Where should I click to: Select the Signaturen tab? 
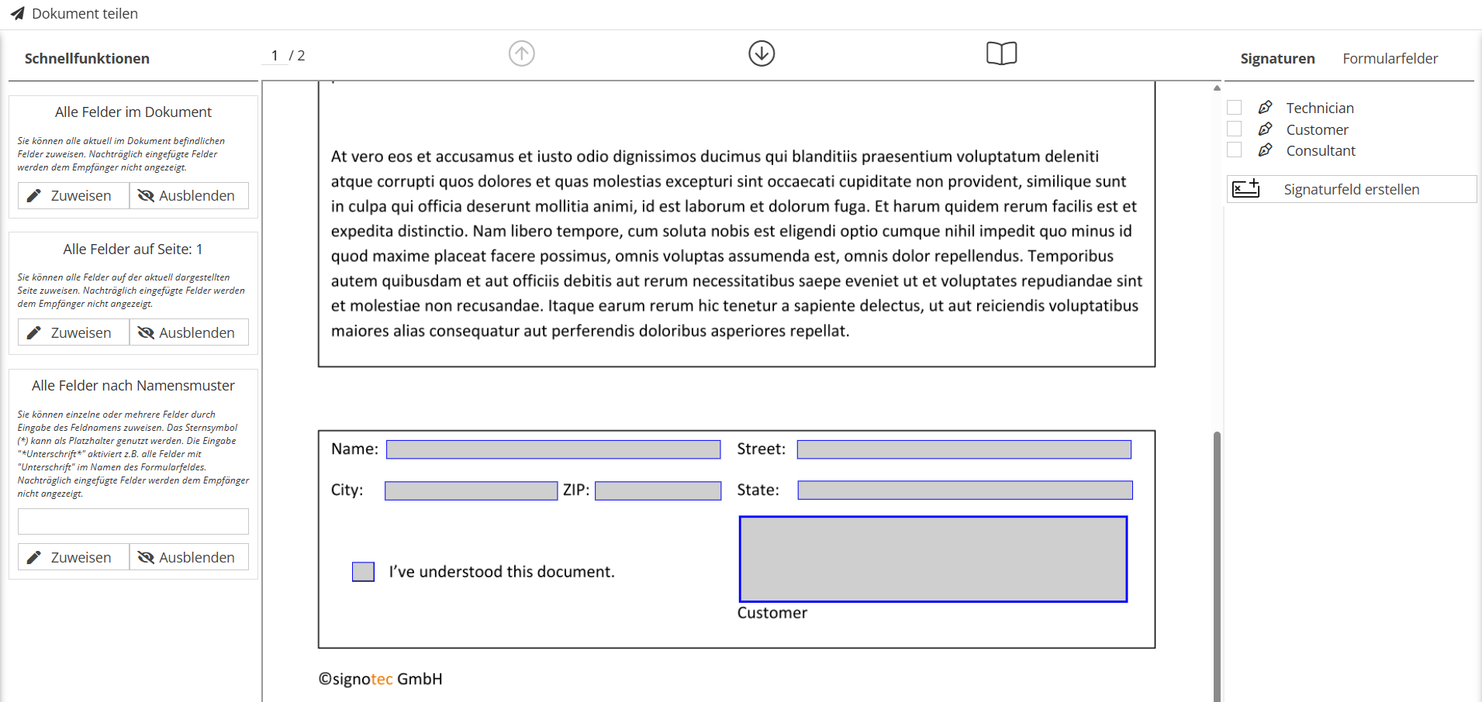coord(1277,58)
